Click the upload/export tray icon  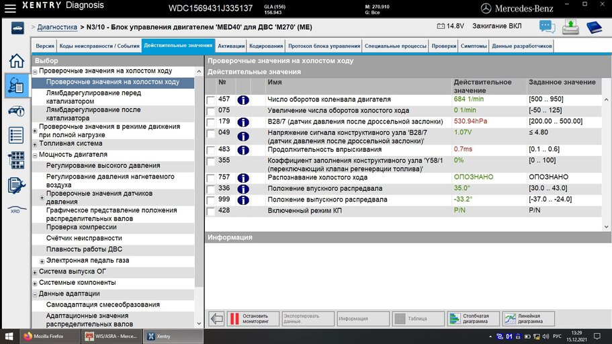pos(570,27)
